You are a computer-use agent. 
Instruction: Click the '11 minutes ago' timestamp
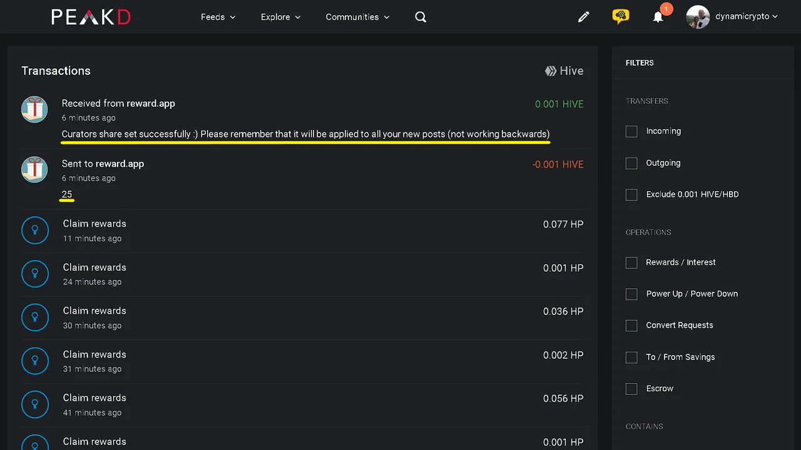pos(92,238)
